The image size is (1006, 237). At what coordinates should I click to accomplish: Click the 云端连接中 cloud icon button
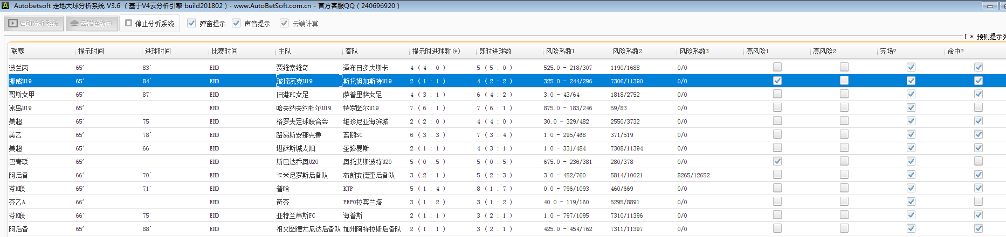pos(92,24)
